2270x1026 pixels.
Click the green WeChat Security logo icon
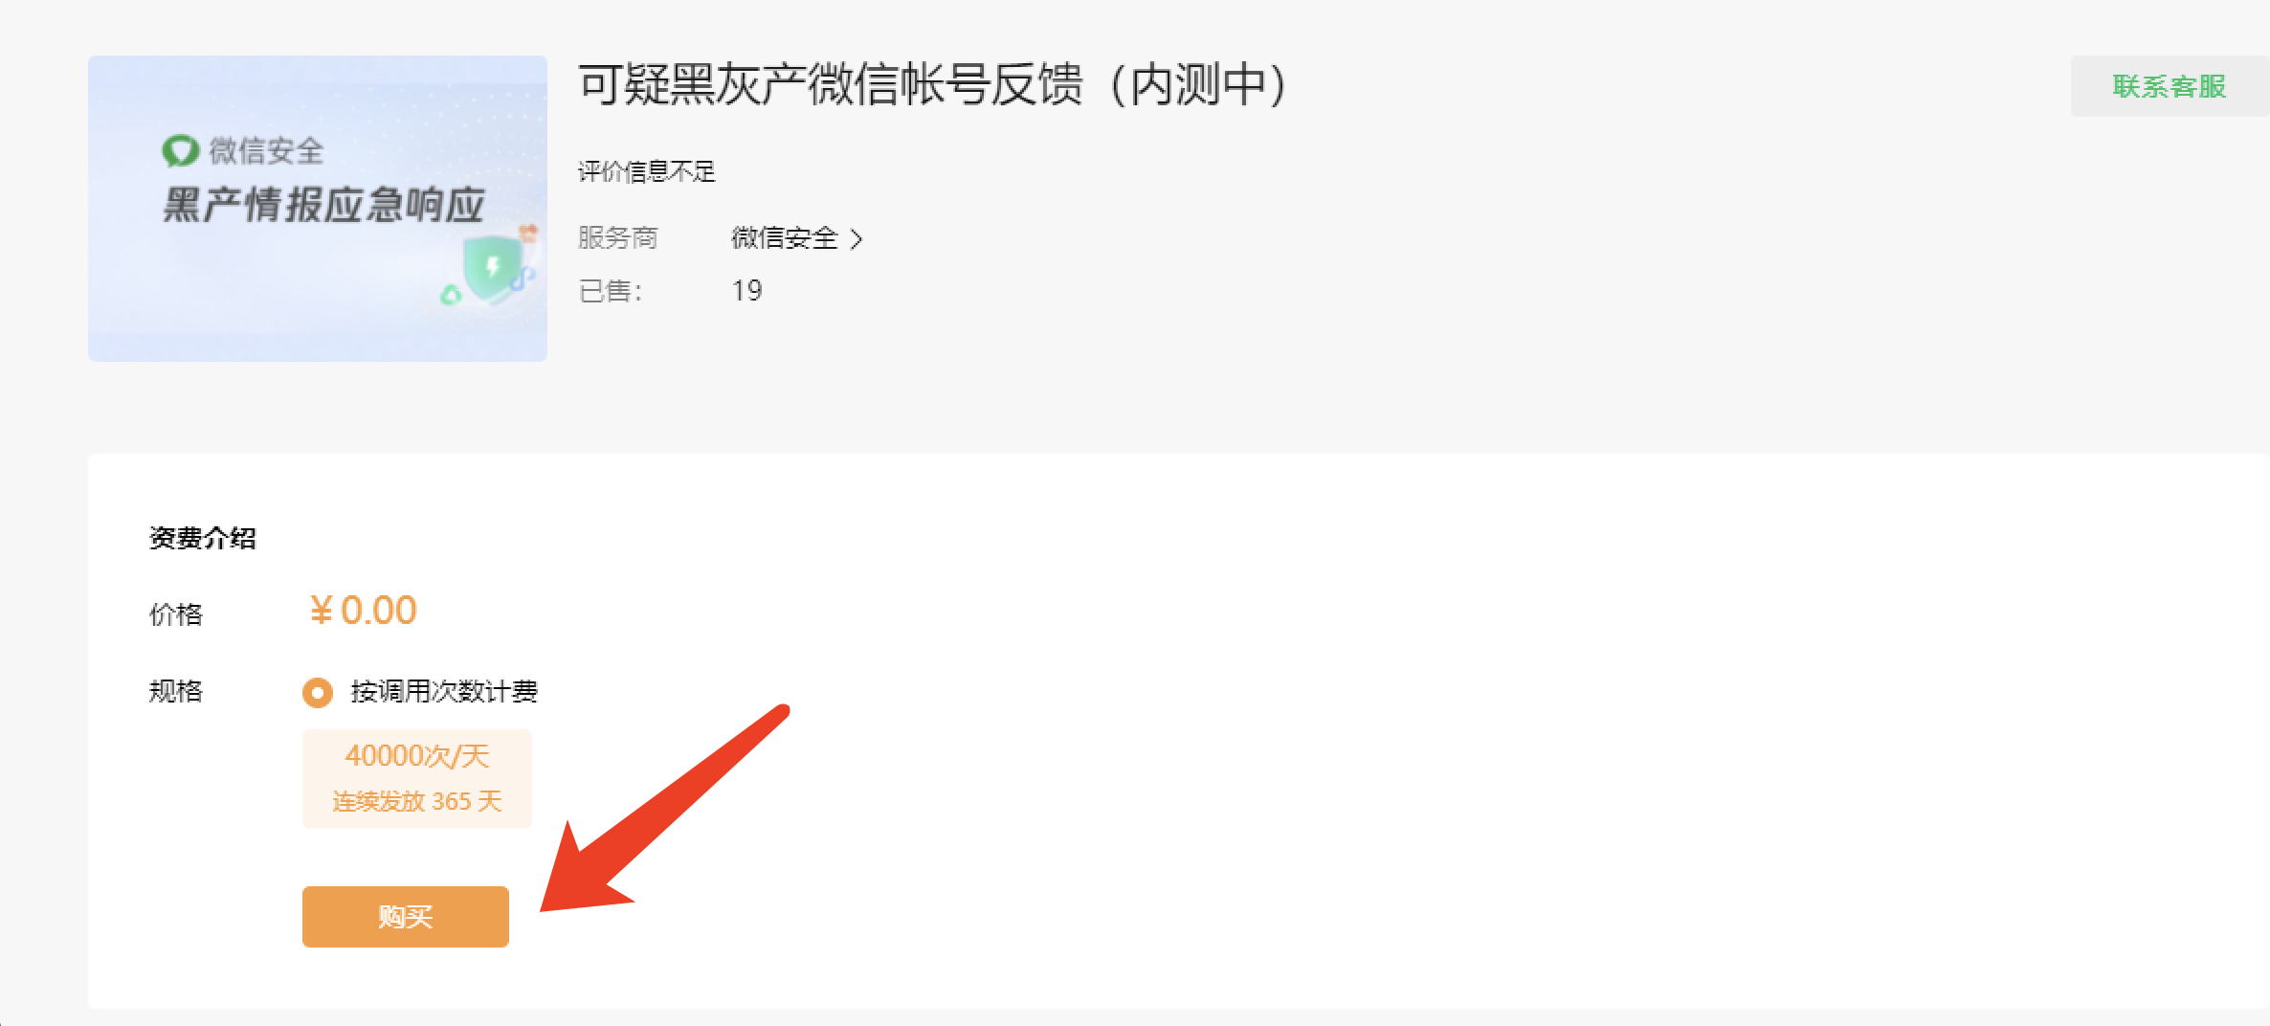pos(180,150)
